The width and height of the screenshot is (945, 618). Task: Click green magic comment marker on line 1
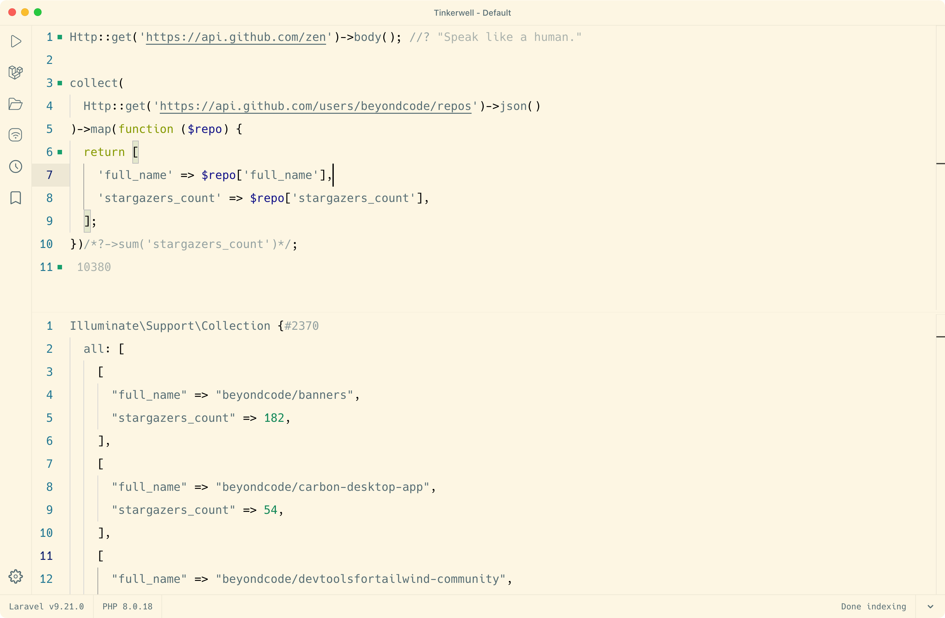point(60,37)
